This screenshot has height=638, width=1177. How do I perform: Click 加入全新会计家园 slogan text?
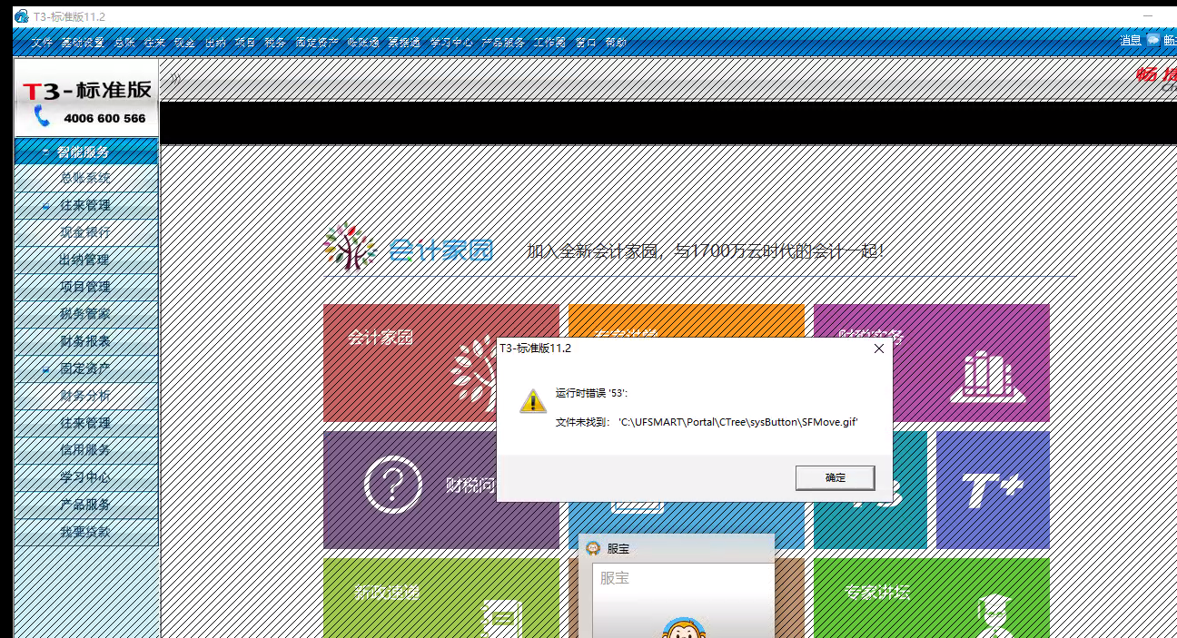click(706, 250)
